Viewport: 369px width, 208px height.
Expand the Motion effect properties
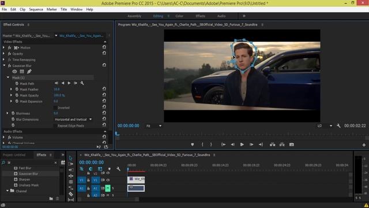[x=4, y=47]
